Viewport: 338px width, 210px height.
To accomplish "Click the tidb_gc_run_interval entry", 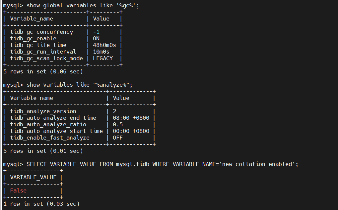I will point(43,52).
